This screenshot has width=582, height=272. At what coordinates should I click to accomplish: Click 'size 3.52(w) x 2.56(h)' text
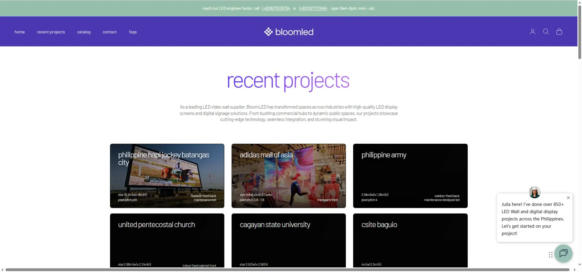point(254,264)
